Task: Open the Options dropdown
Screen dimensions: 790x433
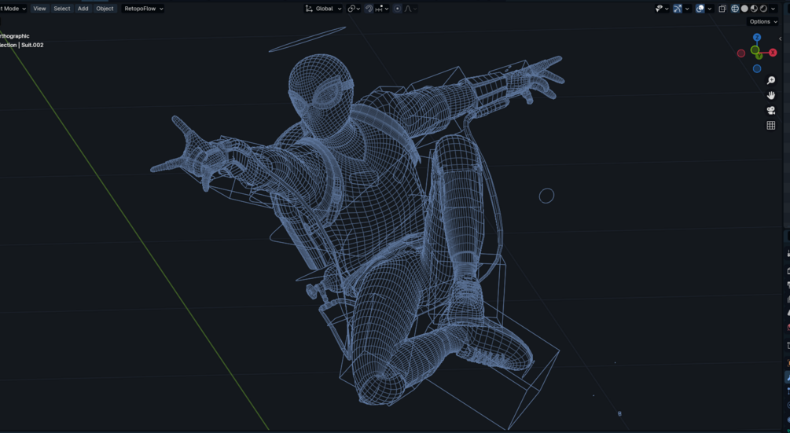Action: click(762, 22)
